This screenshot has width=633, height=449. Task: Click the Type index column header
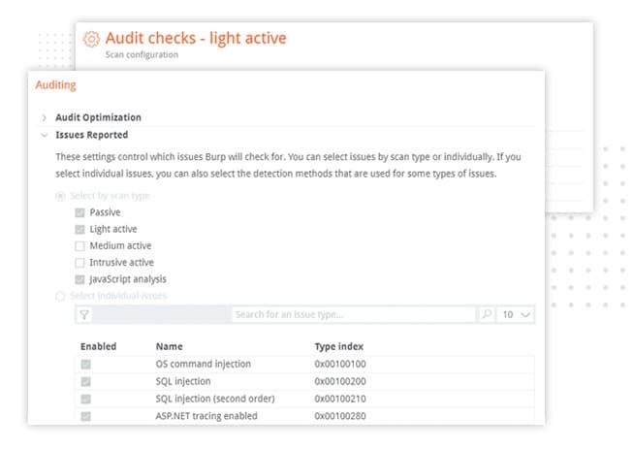[x=339, y=346]
